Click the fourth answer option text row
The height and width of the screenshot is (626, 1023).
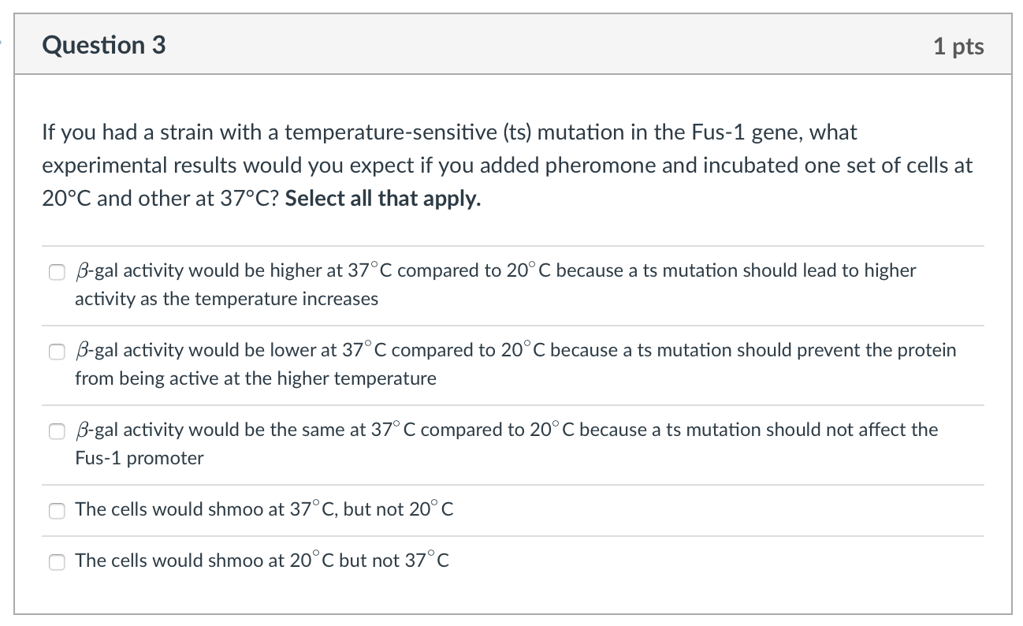[x=264, y=509]
